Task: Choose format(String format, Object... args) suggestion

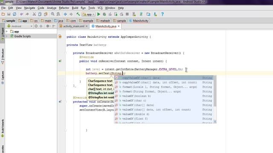Action: pos(164,91)
